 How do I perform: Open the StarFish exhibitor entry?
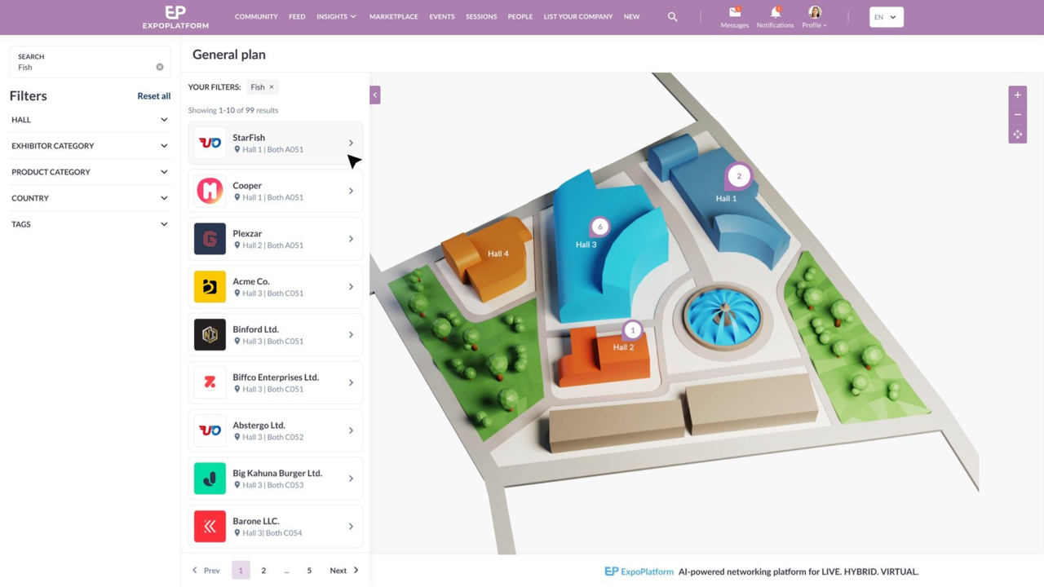click(x=275, y=143)
